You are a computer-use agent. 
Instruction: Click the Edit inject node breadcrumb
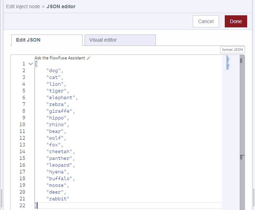pos(23,7)
